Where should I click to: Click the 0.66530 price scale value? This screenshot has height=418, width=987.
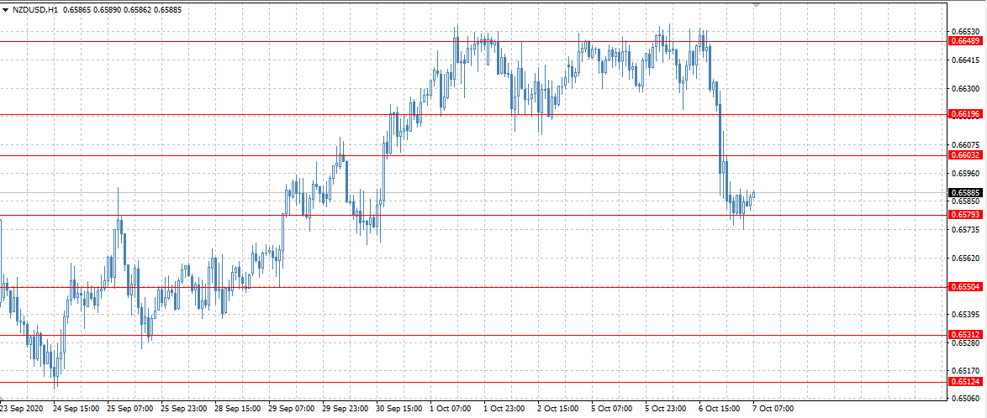(965, 31)
